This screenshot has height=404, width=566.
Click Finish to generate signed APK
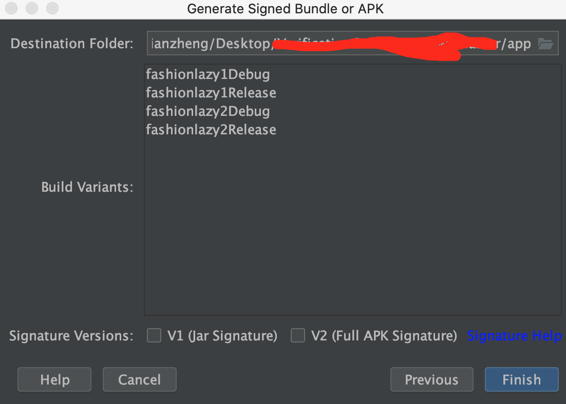521,380
